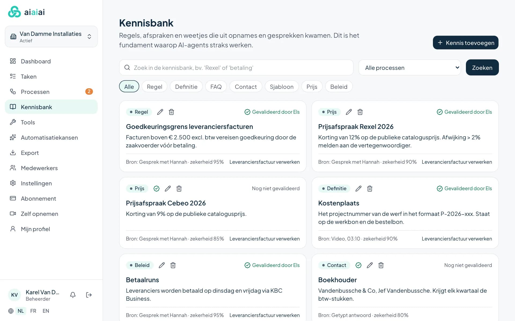Filter by Contact chip
This screenshot has height=321, width=515.
(246, 87)
